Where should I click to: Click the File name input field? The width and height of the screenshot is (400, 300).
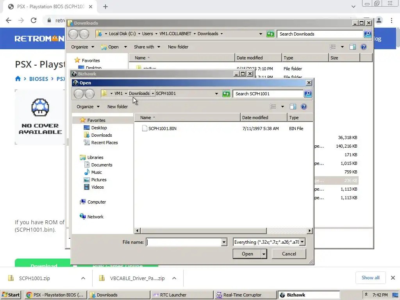184,242
